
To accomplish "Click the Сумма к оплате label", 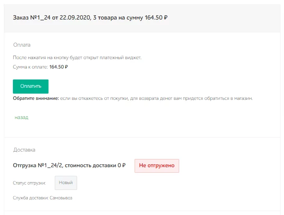I will coord(31,67).
